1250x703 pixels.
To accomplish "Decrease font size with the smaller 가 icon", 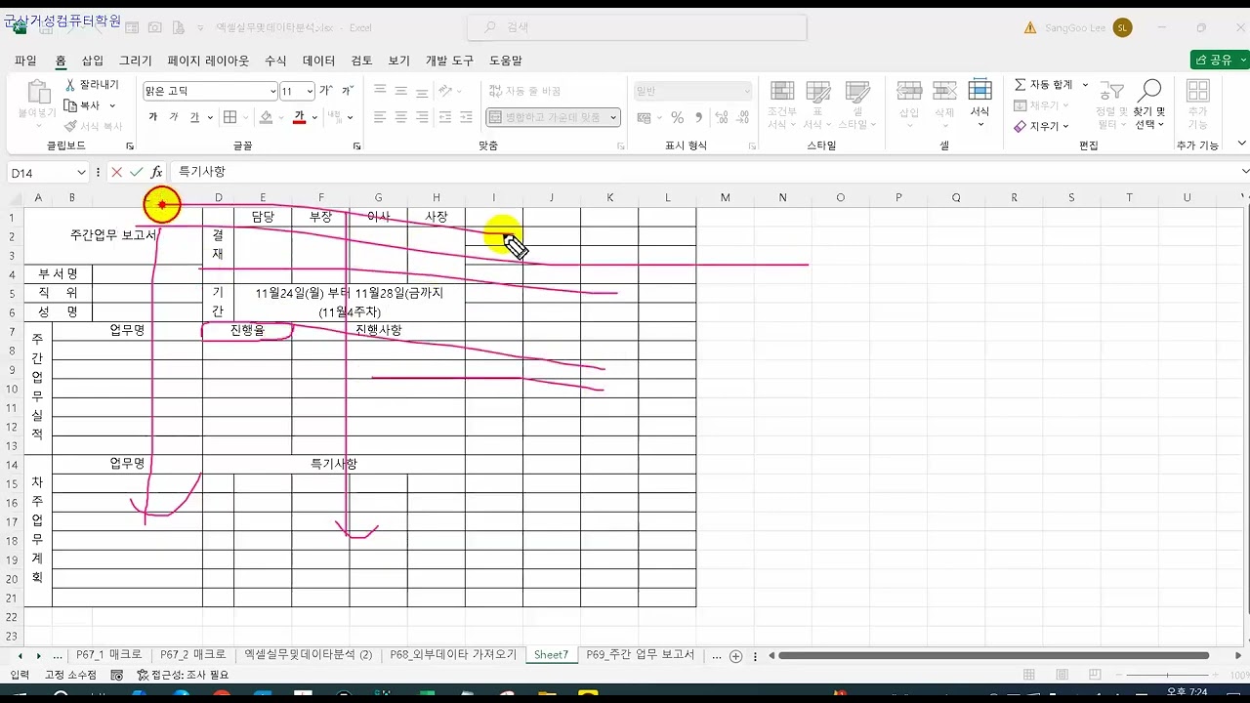I will click(348, 91).
